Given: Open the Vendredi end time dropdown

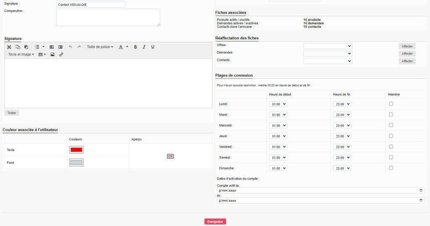Looking at the screenshot, I should tap(342, 147).
